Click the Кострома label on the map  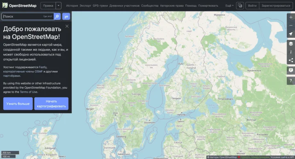coord(262,134)
